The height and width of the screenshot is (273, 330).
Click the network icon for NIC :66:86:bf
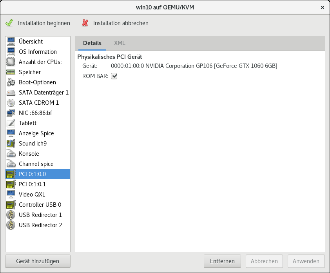[x=11, y=113]
